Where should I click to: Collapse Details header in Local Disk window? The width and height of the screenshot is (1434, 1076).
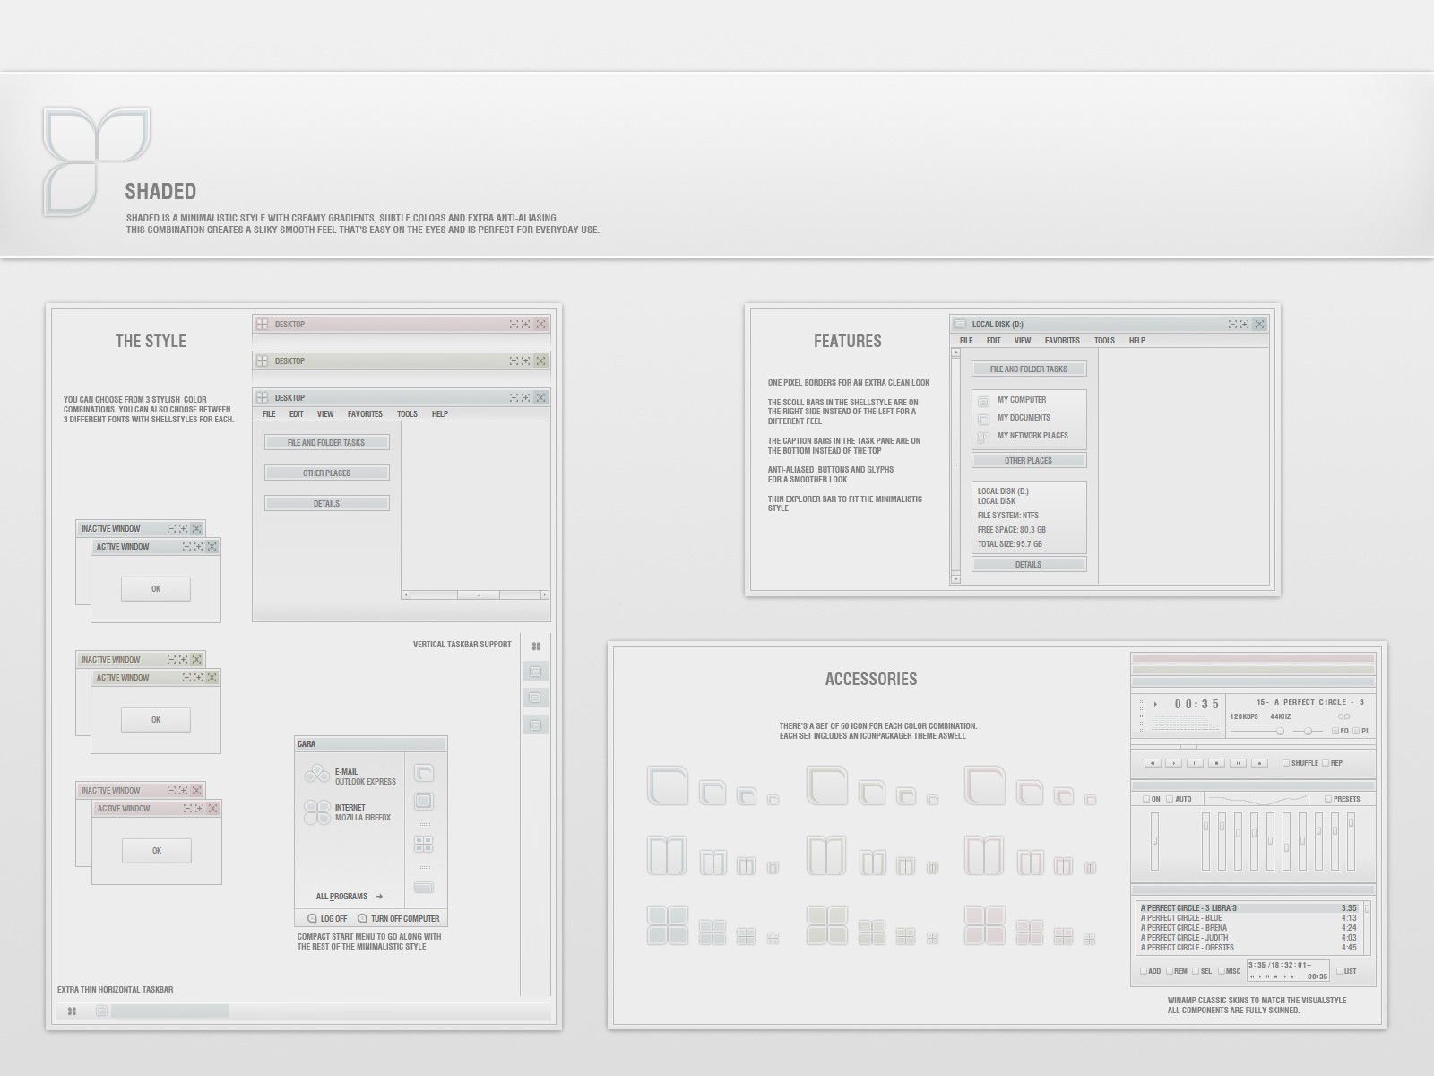click(x=1029, y=564)
